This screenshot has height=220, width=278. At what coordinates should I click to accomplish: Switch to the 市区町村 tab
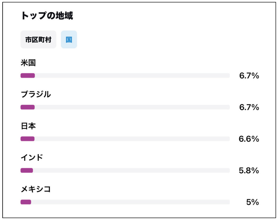[38, 39]
